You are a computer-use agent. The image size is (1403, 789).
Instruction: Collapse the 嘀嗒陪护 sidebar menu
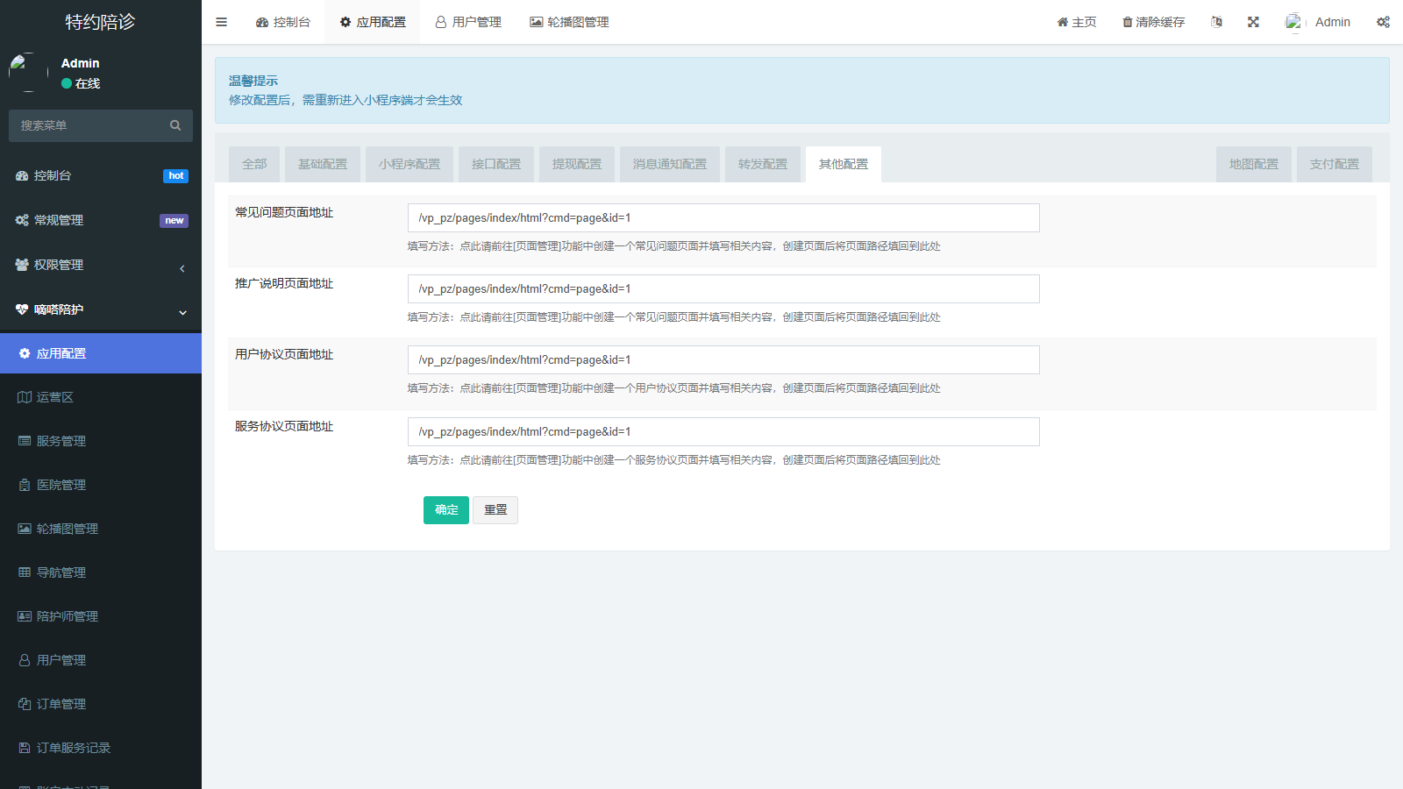[100, 309]
